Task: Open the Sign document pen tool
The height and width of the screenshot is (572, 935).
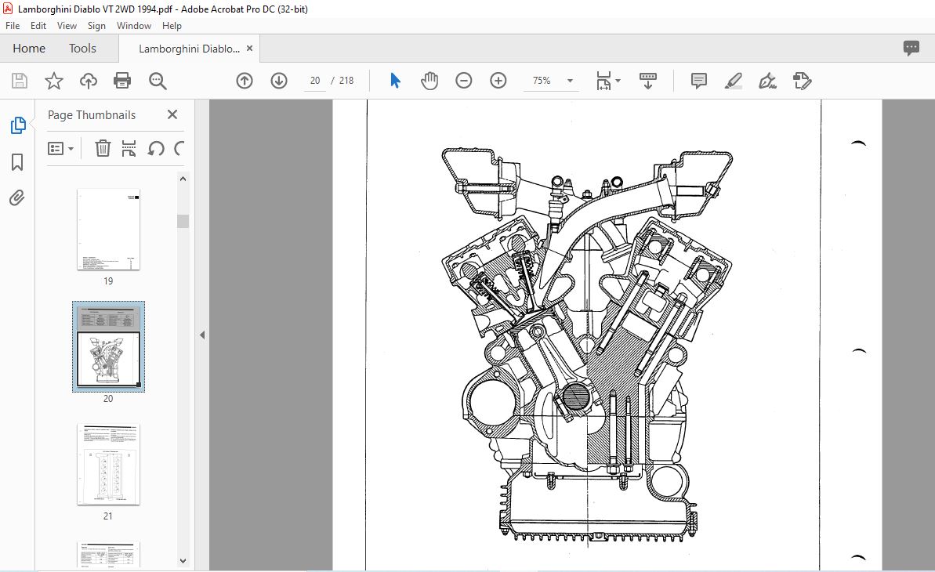Action: tap(767, 81)
